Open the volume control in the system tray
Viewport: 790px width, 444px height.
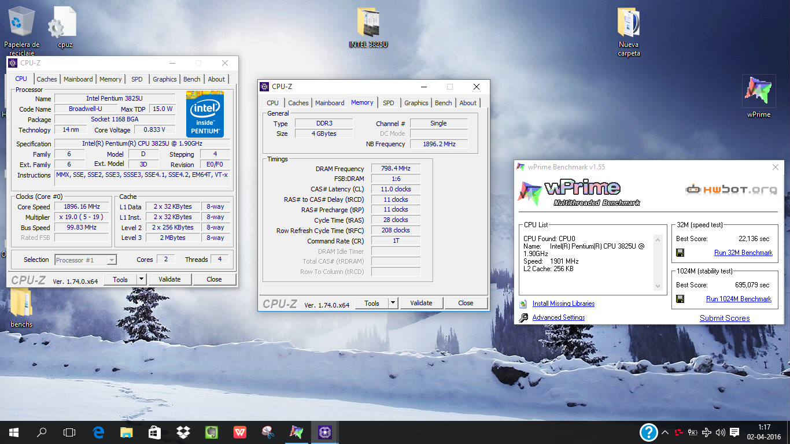721,432
